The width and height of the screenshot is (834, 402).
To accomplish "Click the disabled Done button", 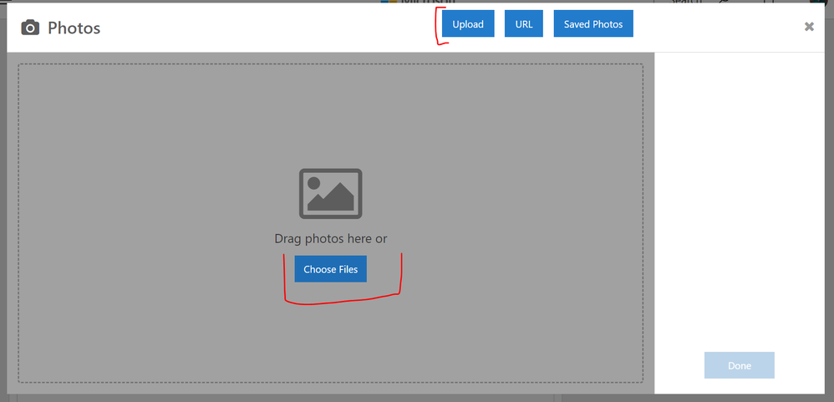I will pyautogui.click(x=740, y=365).
